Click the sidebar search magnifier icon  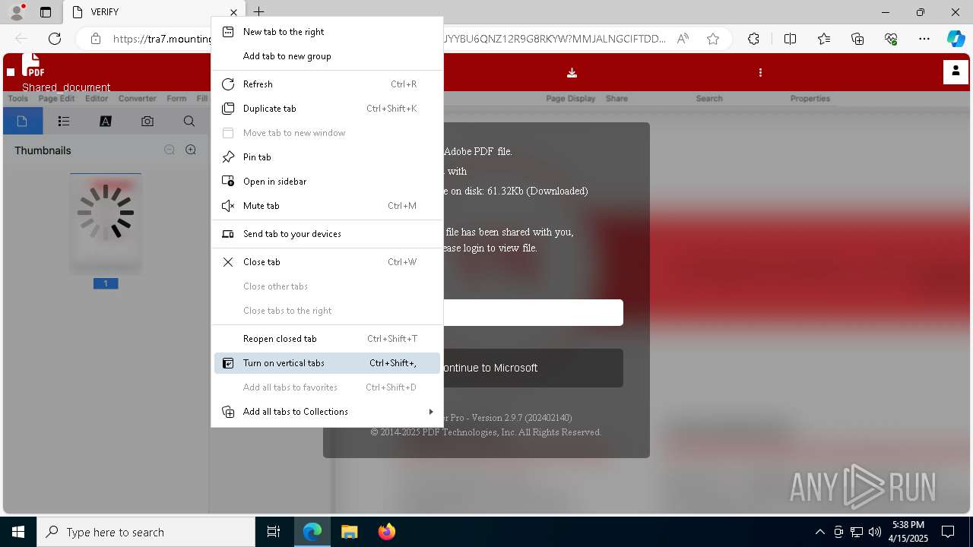tap(189, 122)
